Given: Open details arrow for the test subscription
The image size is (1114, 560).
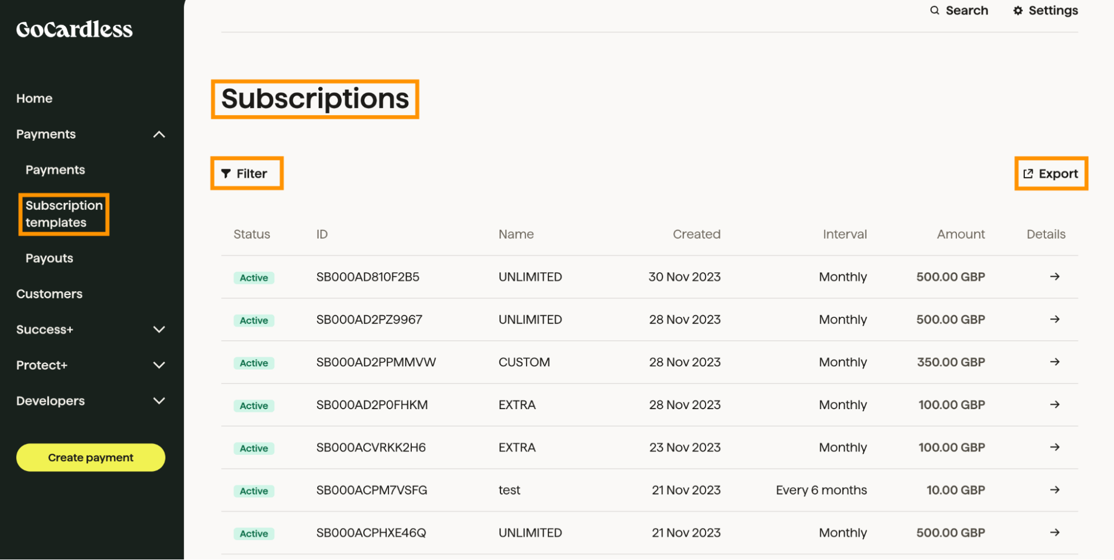Looking at the screenshot, I should point(1055,490).
